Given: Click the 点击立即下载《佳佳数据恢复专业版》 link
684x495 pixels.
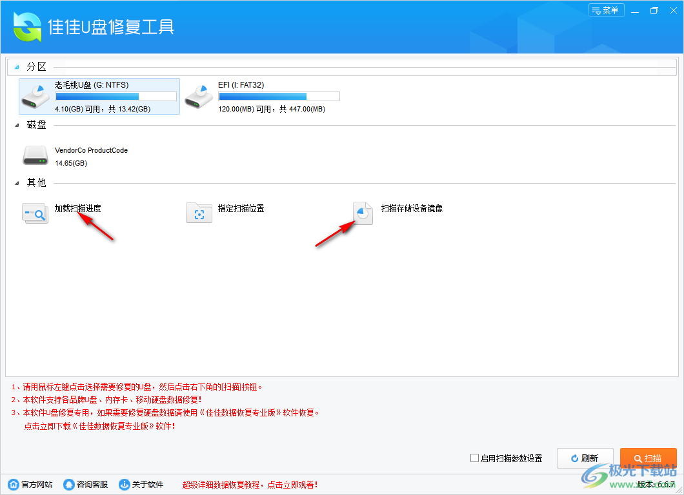Looking at the screenshot, I should pyautogui.click(x=99, y=426).
